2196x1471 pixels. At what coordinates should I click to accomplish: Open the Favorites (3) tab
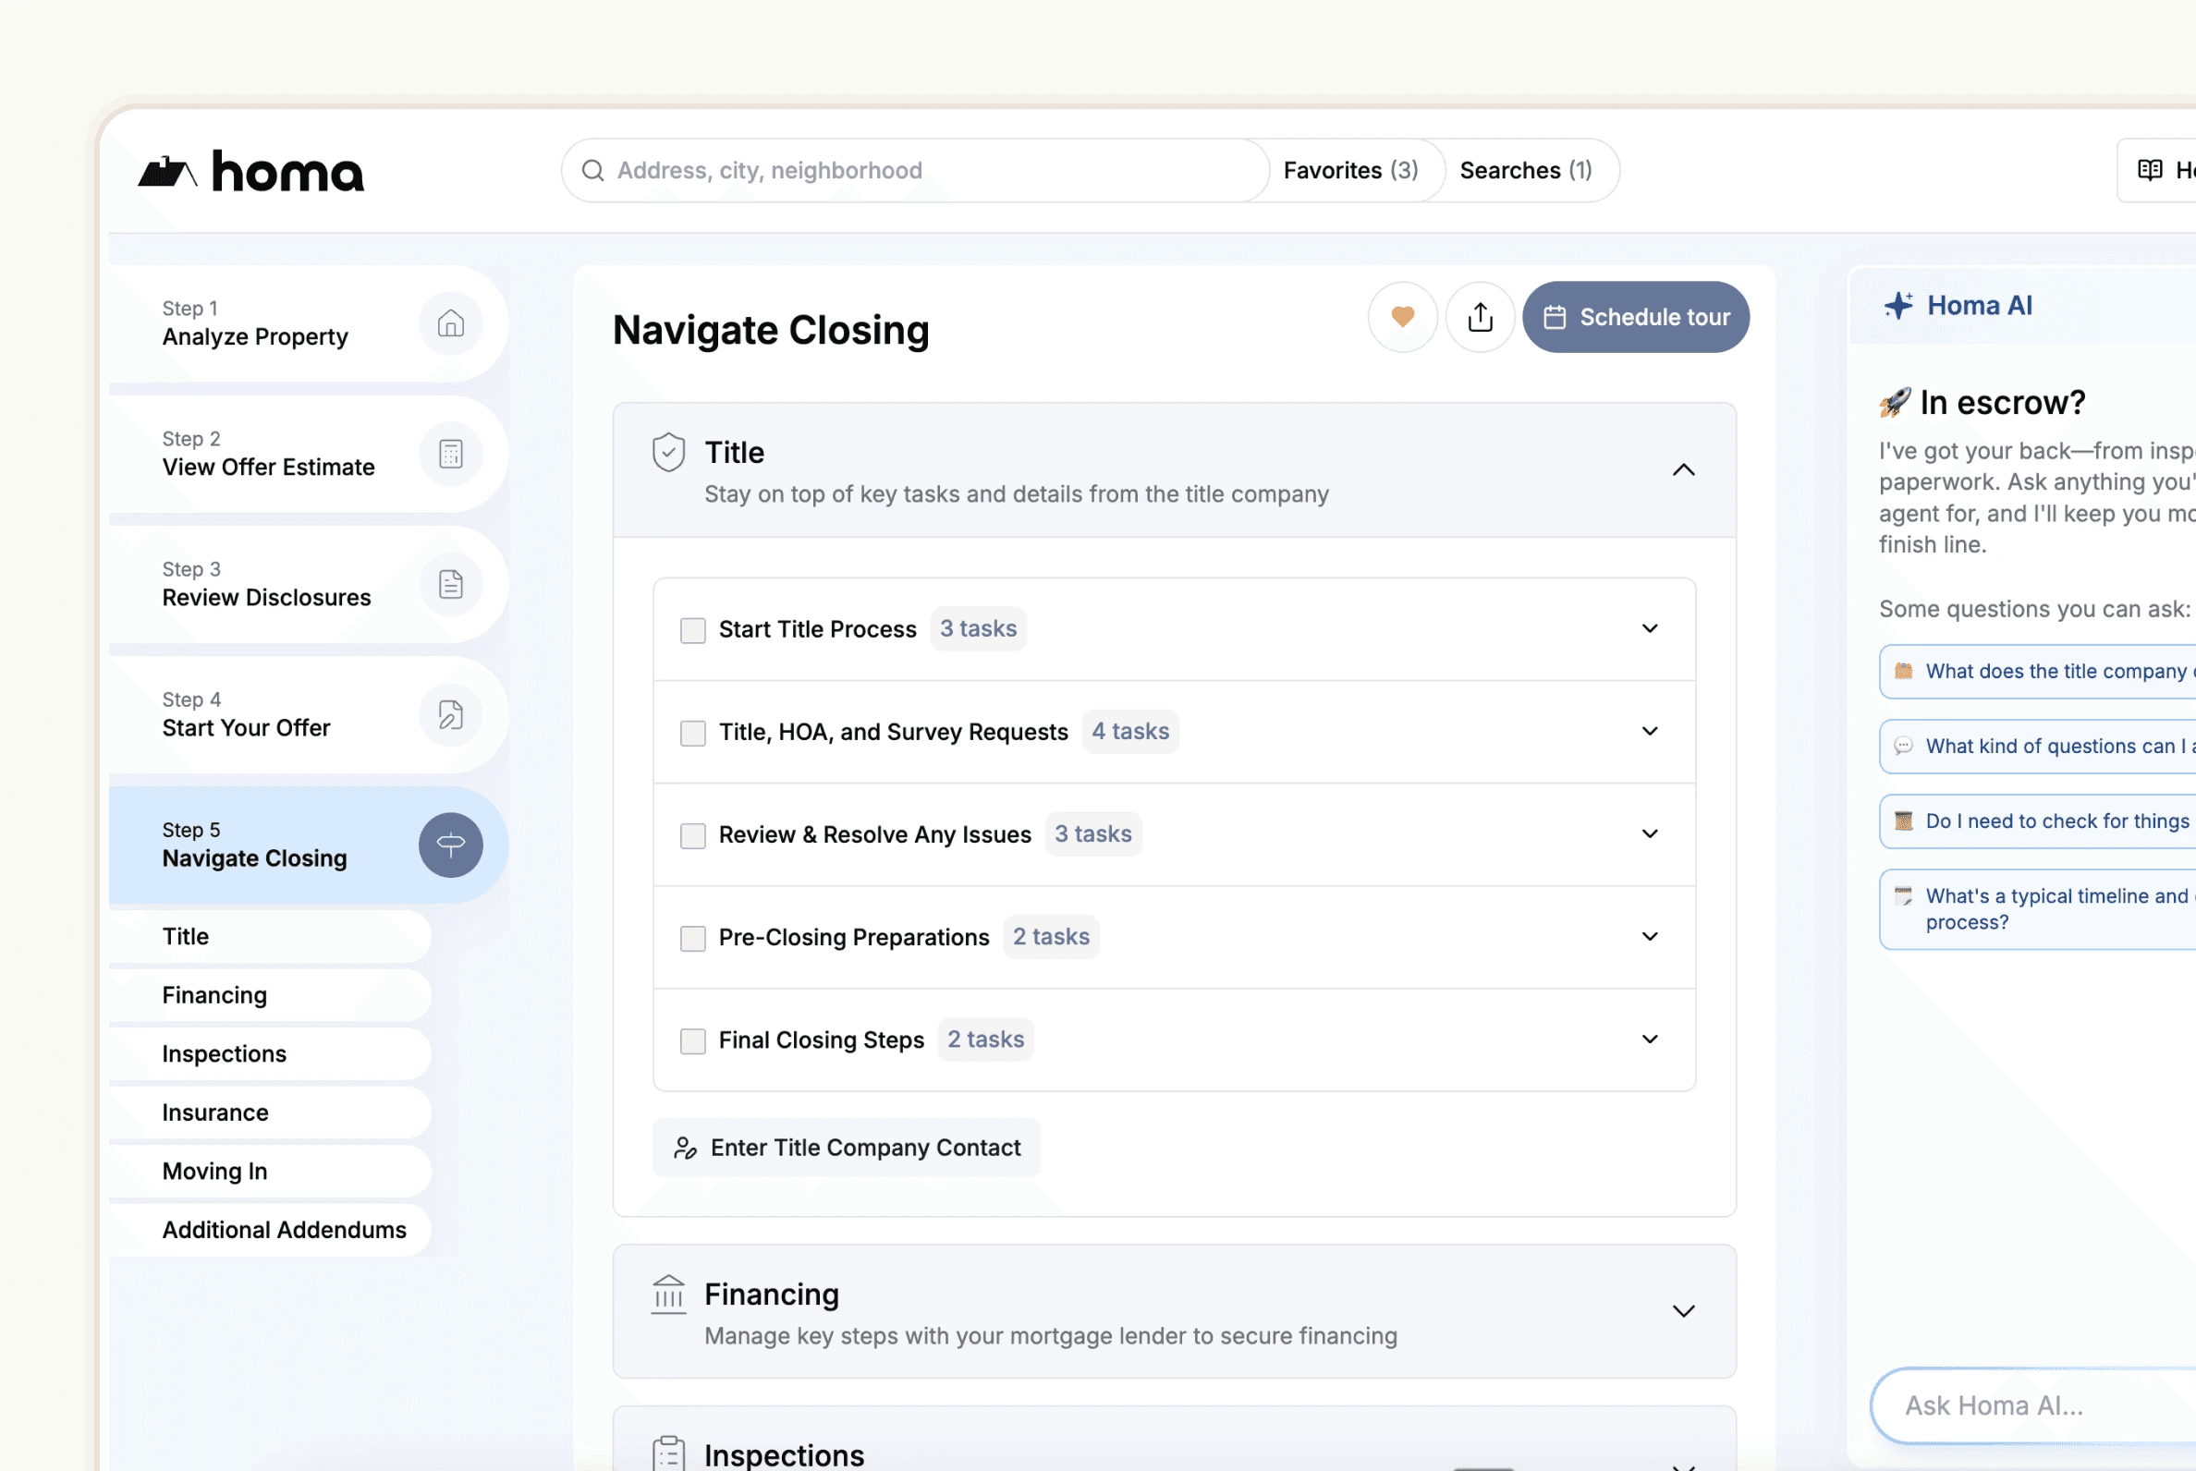point(1350,171)
